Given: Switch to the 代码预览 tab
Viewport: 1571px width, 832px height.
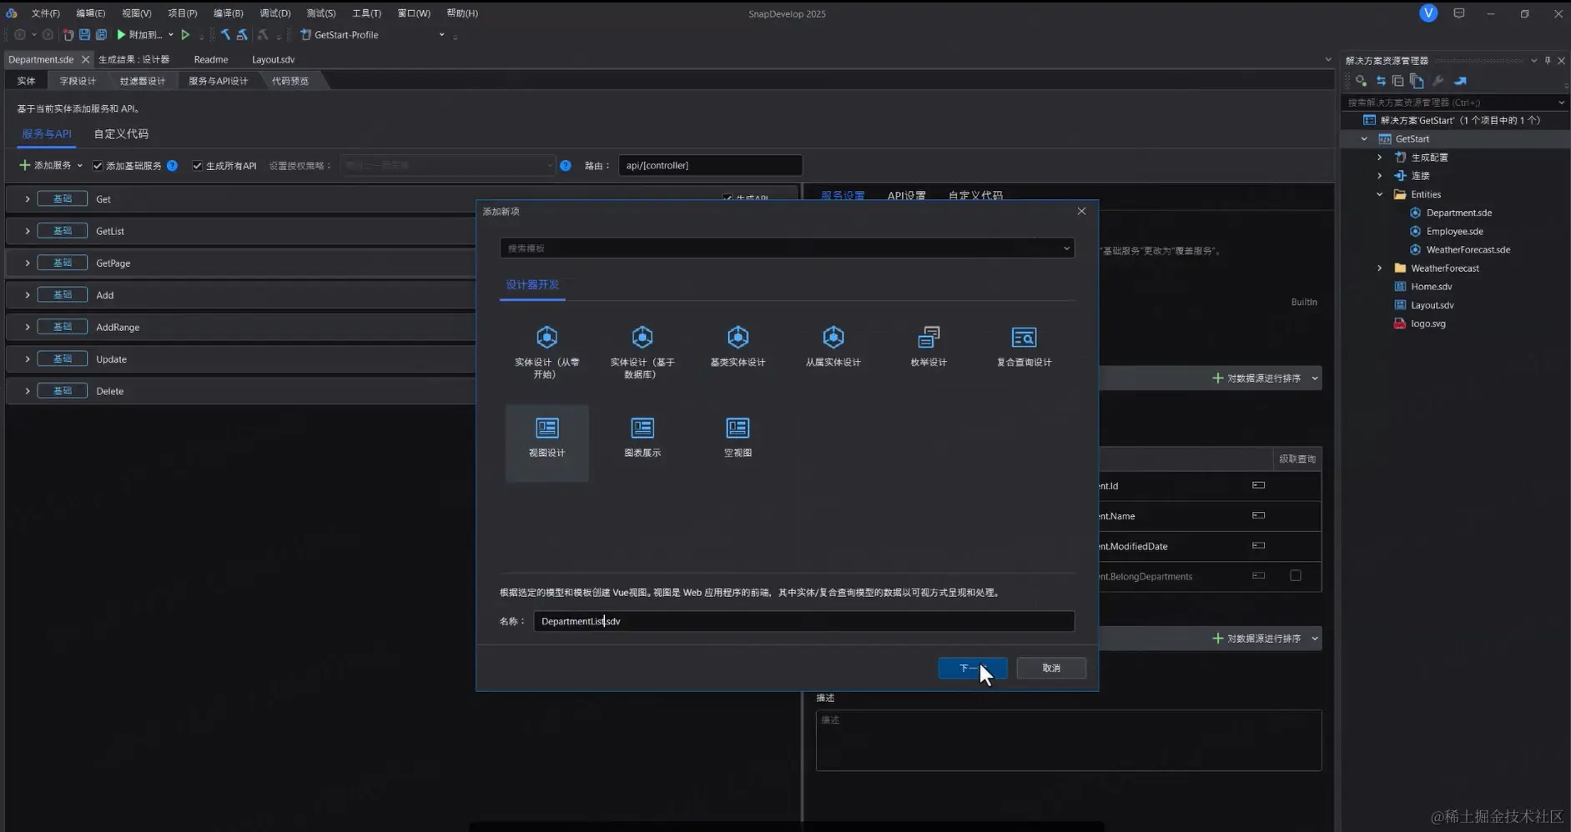Looking at the screenshot, I should click(290, 81).
